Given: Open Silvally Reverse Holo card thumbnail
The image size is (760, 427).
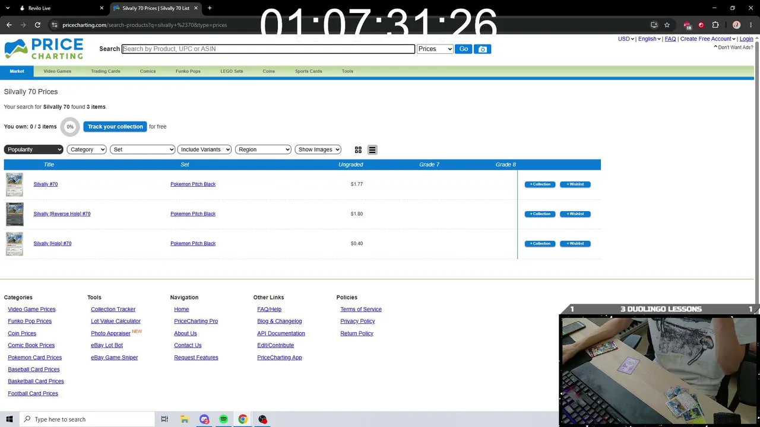Looking at the screenshot, I should [x=14, y=214].
